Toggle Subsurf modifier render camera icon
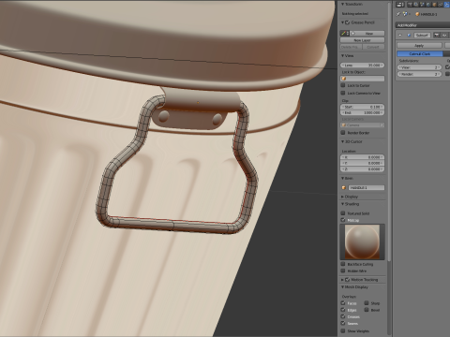Image resolution: width=450 pixels, height=337 pixels. tap(437, 35)
